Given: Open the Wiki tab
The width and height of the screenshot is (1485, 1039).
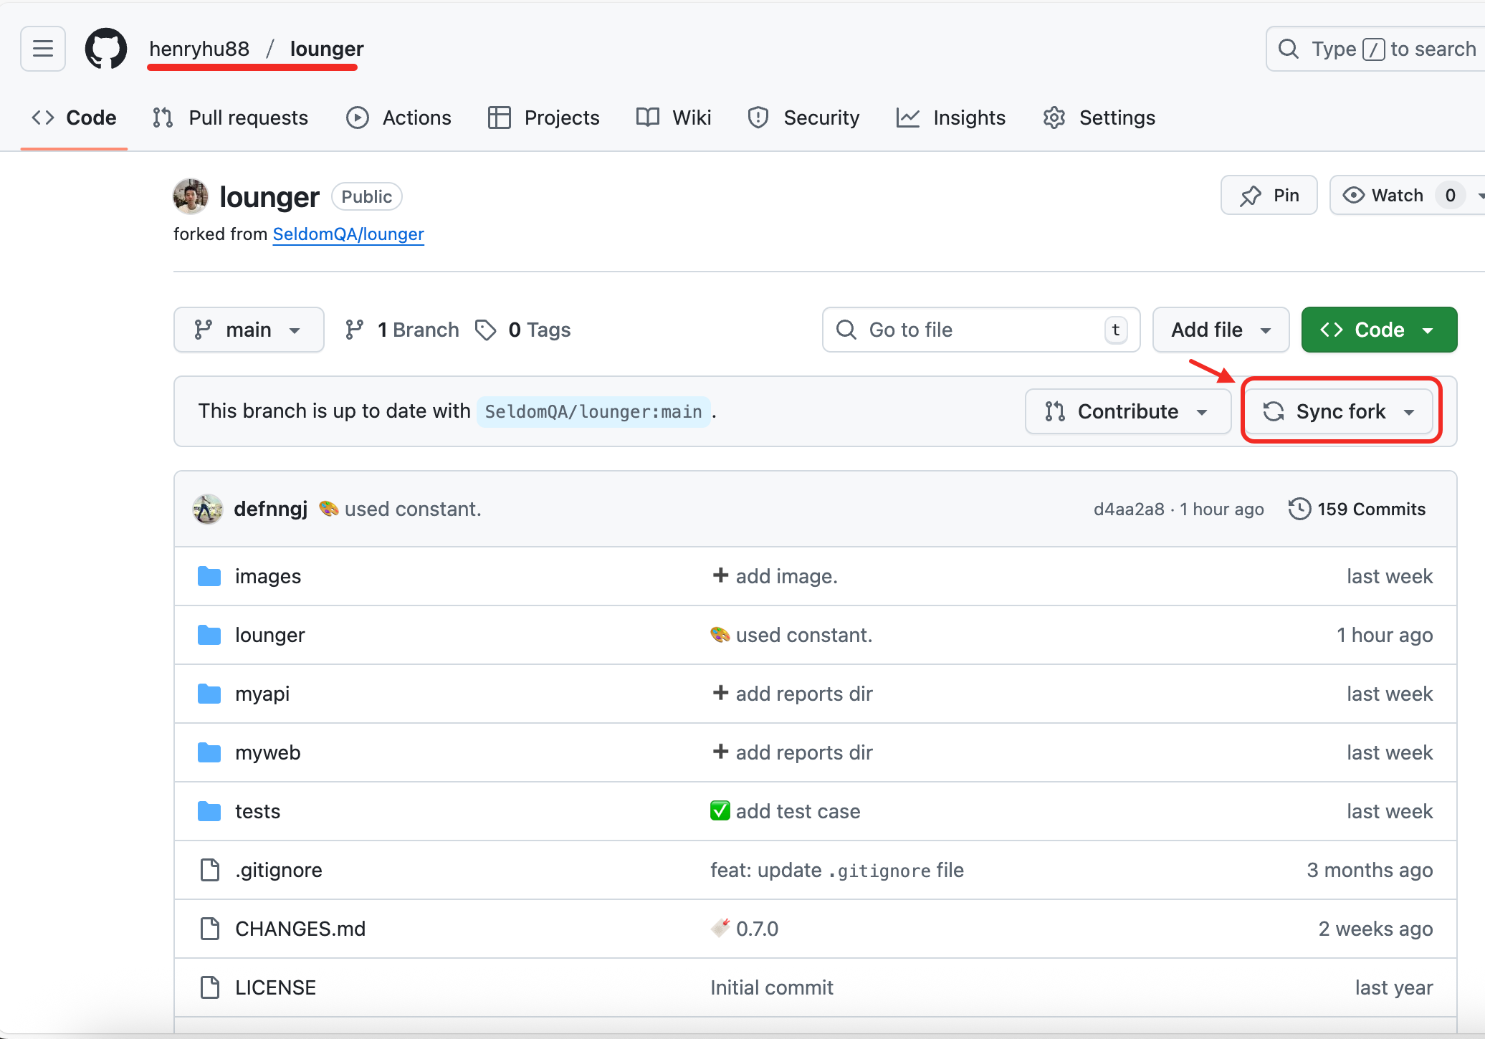Looking at the screenshot, I should (673, 118).
